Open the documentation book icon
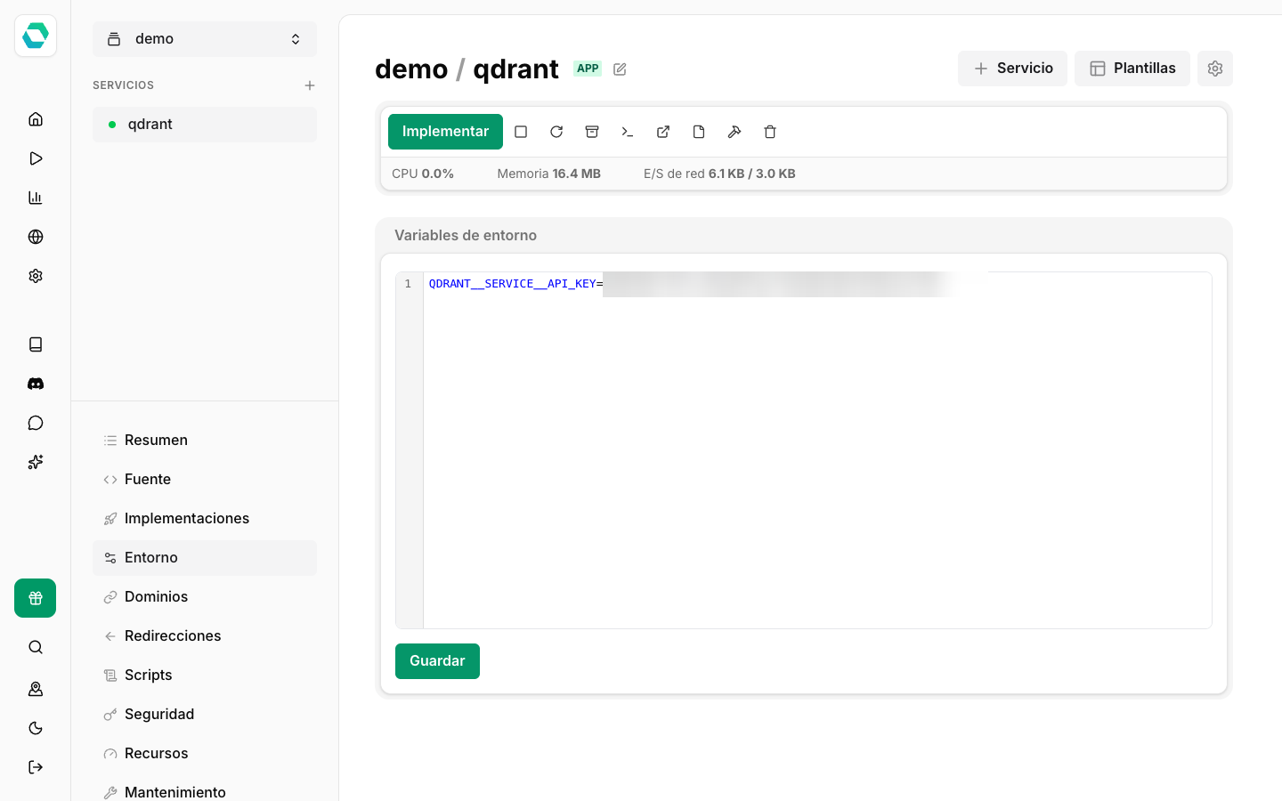Image resolution: width=1282 pixels, height=801 pixels. click(36, 344)
